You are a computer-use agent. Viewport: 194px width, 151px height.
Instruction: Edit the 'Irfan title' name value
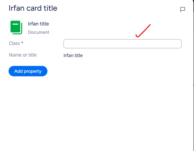(x=73, y=55)
